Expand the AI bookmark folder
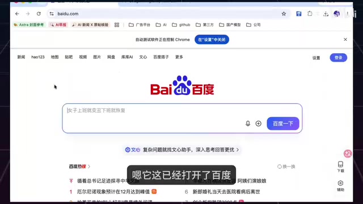363x204 pixels. pyautogui.click(x=161, y=25)
